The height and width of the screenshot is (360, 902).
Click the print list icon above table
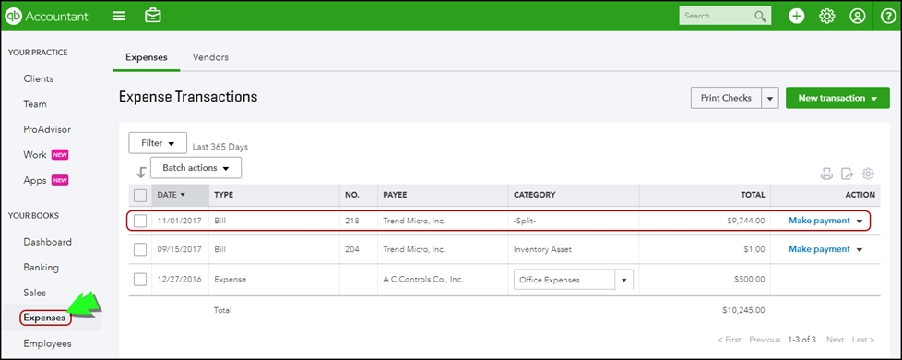(x=826, y=174)
